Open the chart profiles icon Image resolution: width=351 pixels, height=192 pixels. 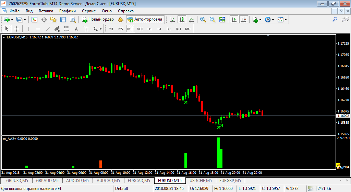19,20
